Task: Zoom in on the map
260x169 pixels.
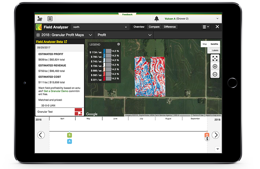Action: [215, 66]
